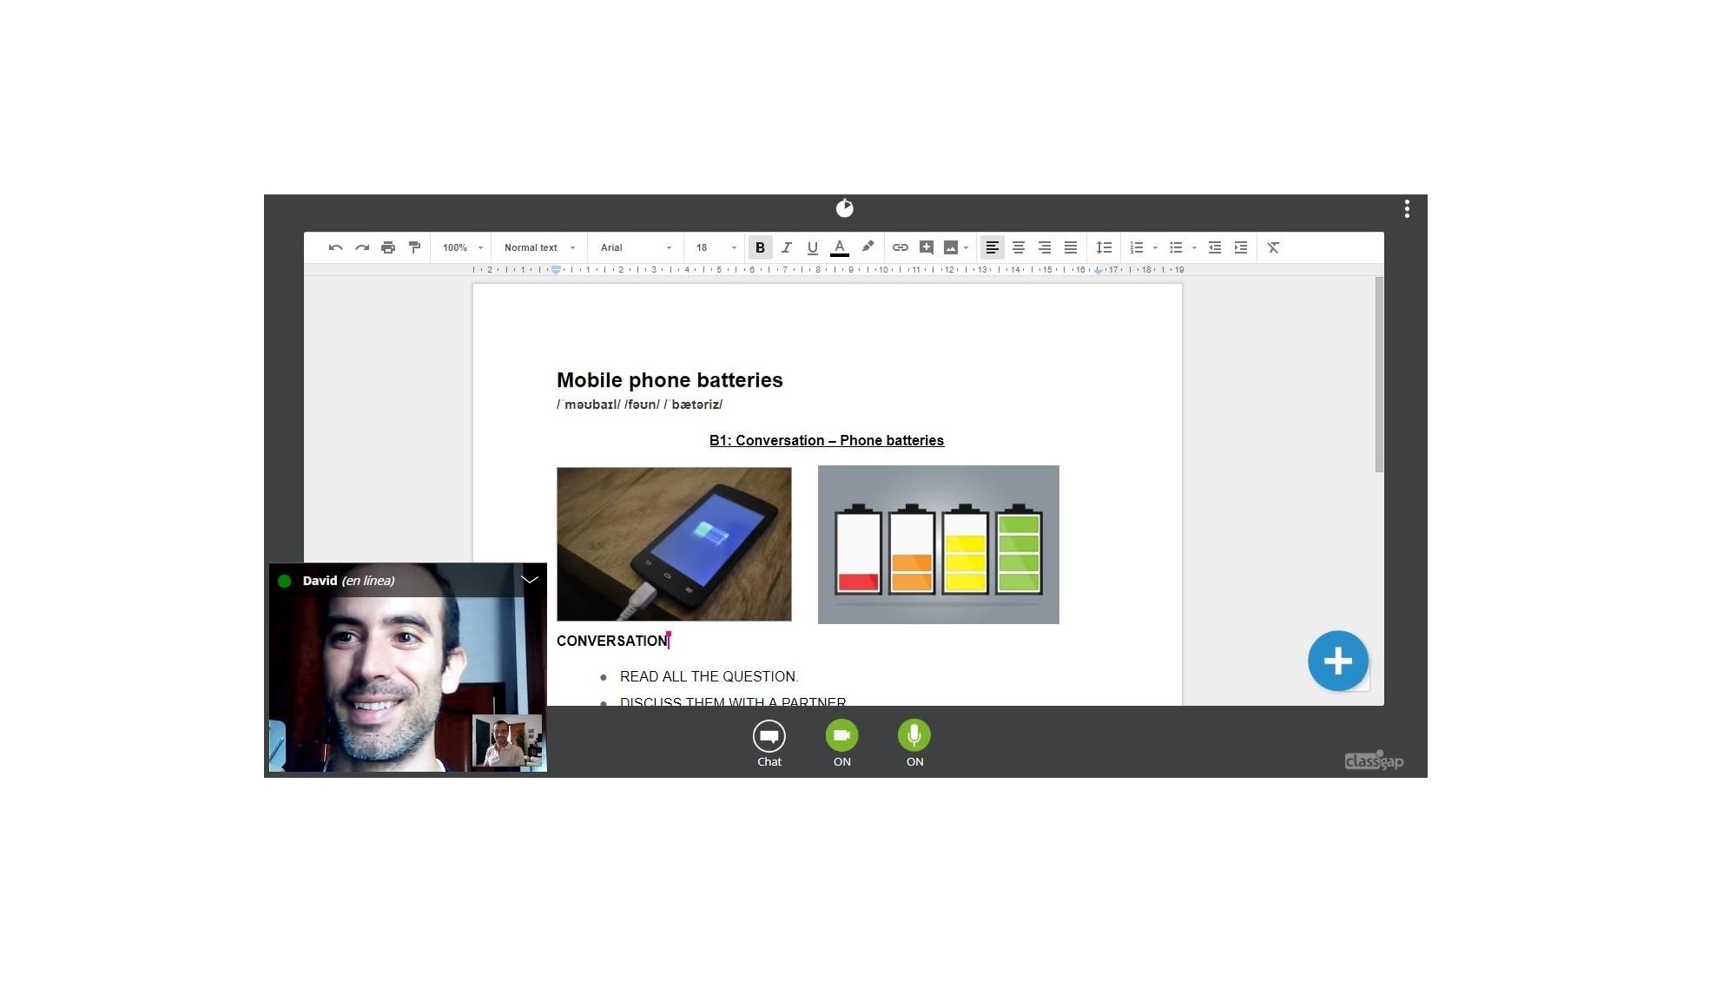Open the Arial font dropdown
The height and width of the screenshot is (1007, 1709).
tap(636, 248)
